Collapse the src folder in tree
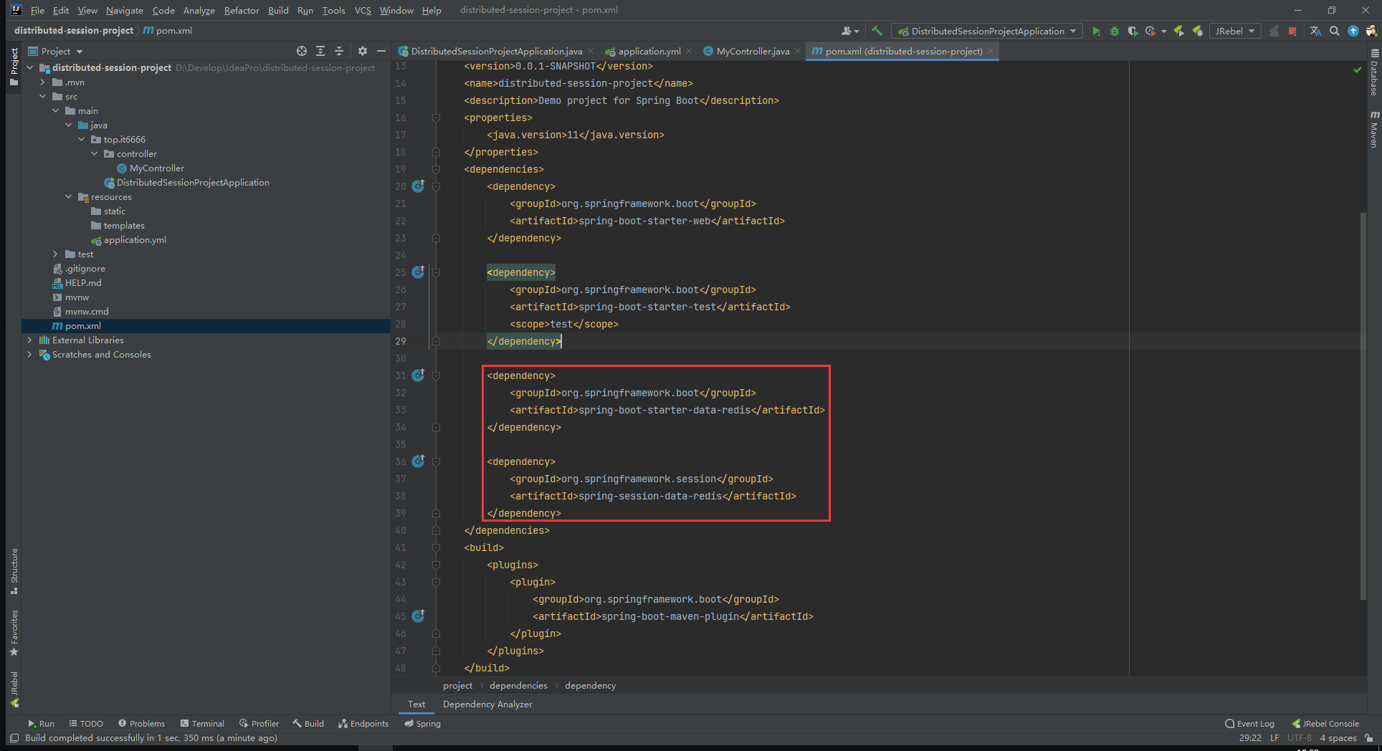Image resolution: width=1382 pixels, height=751 pixels. click(x=43, y=96)
